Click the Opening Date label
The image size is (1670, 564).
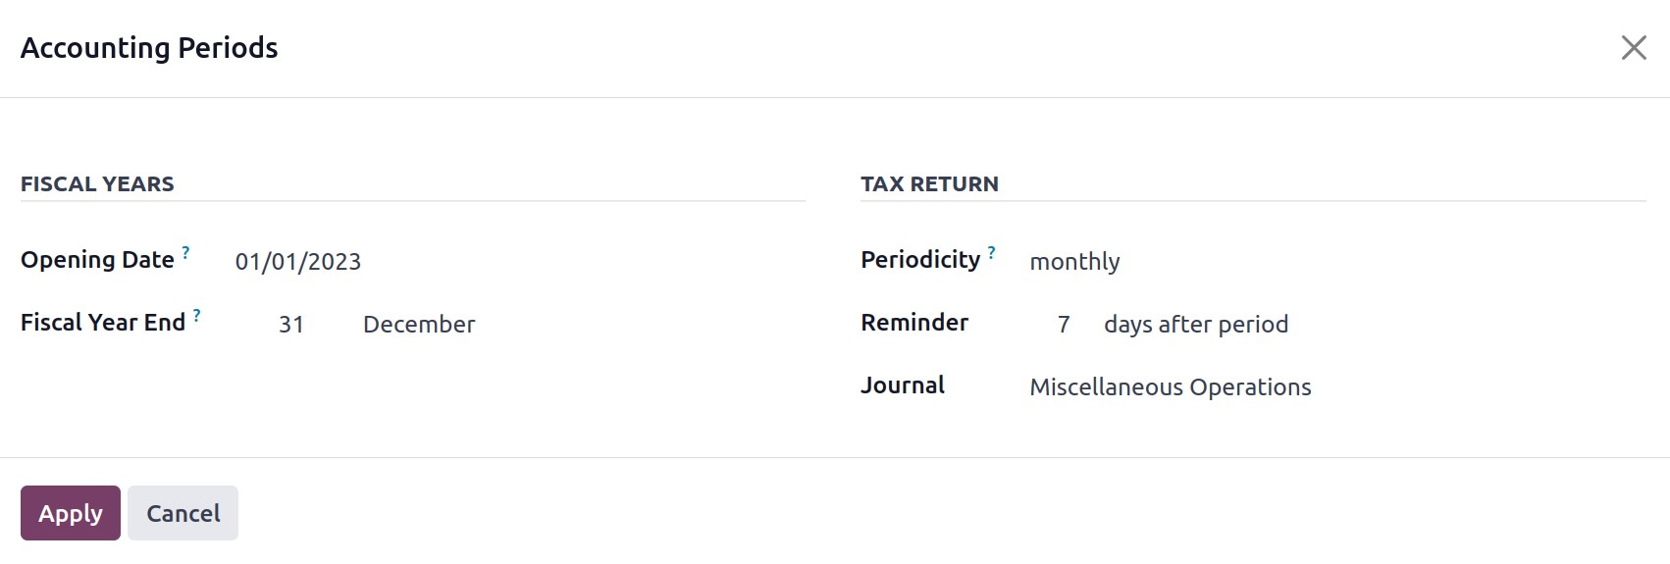point(97,260)
